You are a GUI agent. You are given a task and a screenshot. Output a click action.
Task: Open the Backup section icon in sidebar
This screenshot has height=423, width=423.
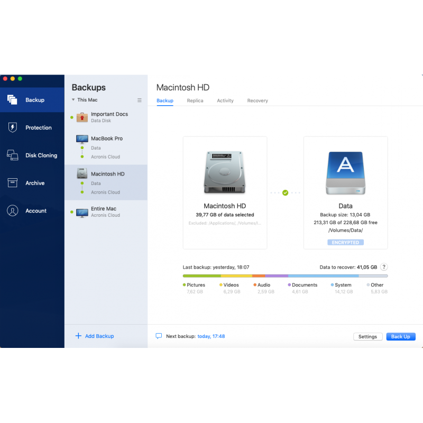point(12,99)
